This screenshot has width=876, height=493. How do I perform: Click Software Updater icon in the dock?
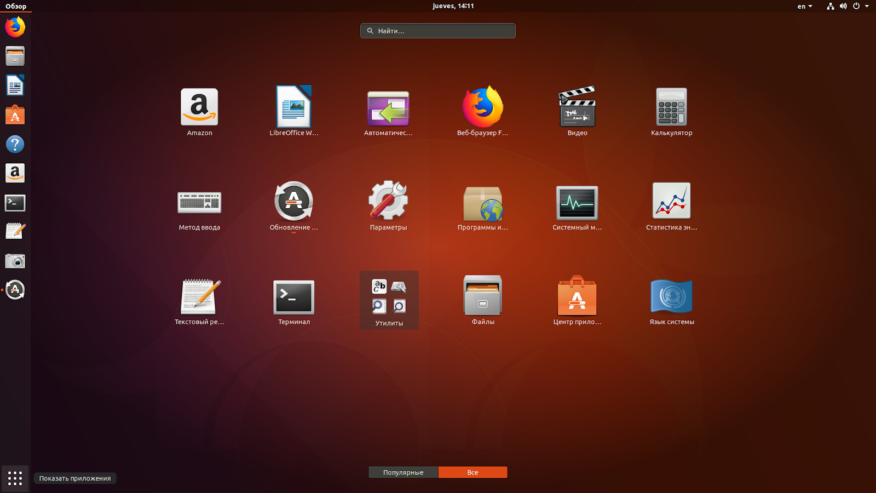pos(15,290)
